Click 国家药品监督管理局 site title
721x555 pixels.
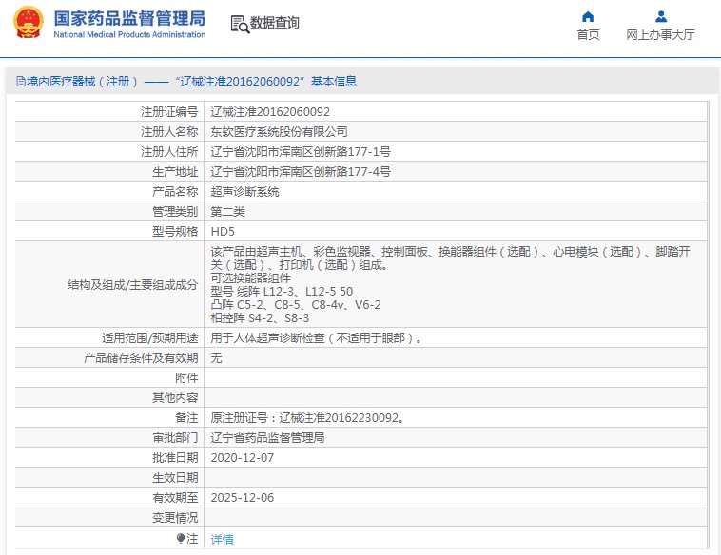[x=129, y=18]
